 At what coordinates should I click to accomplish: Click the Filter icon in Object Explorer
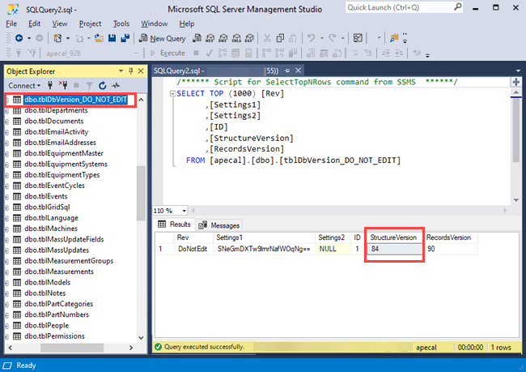pos(89,85)
